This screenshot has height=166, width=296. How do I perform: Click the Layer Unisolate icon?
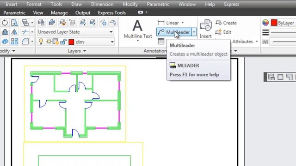point(92,22)
